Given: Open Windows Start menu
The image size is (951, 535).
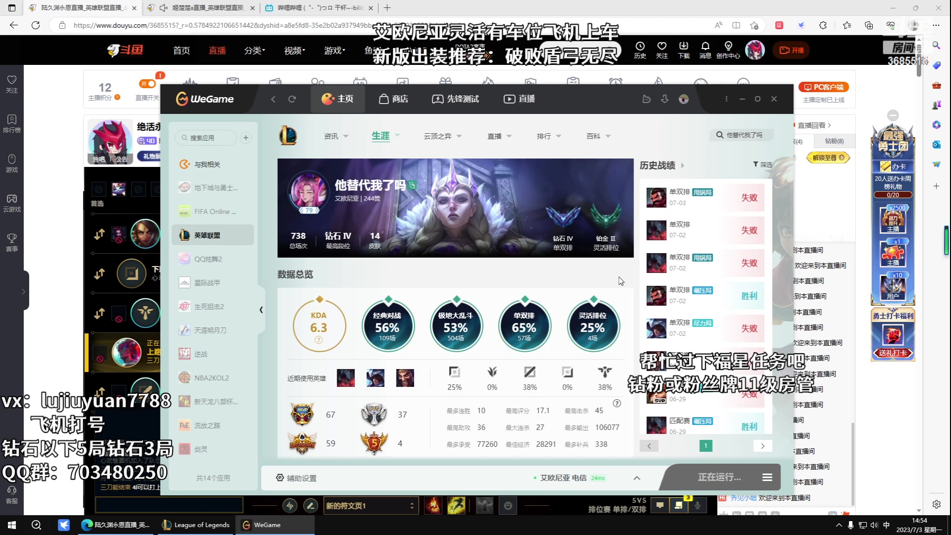Looking at the screenshot, I should tap(12, 525).
